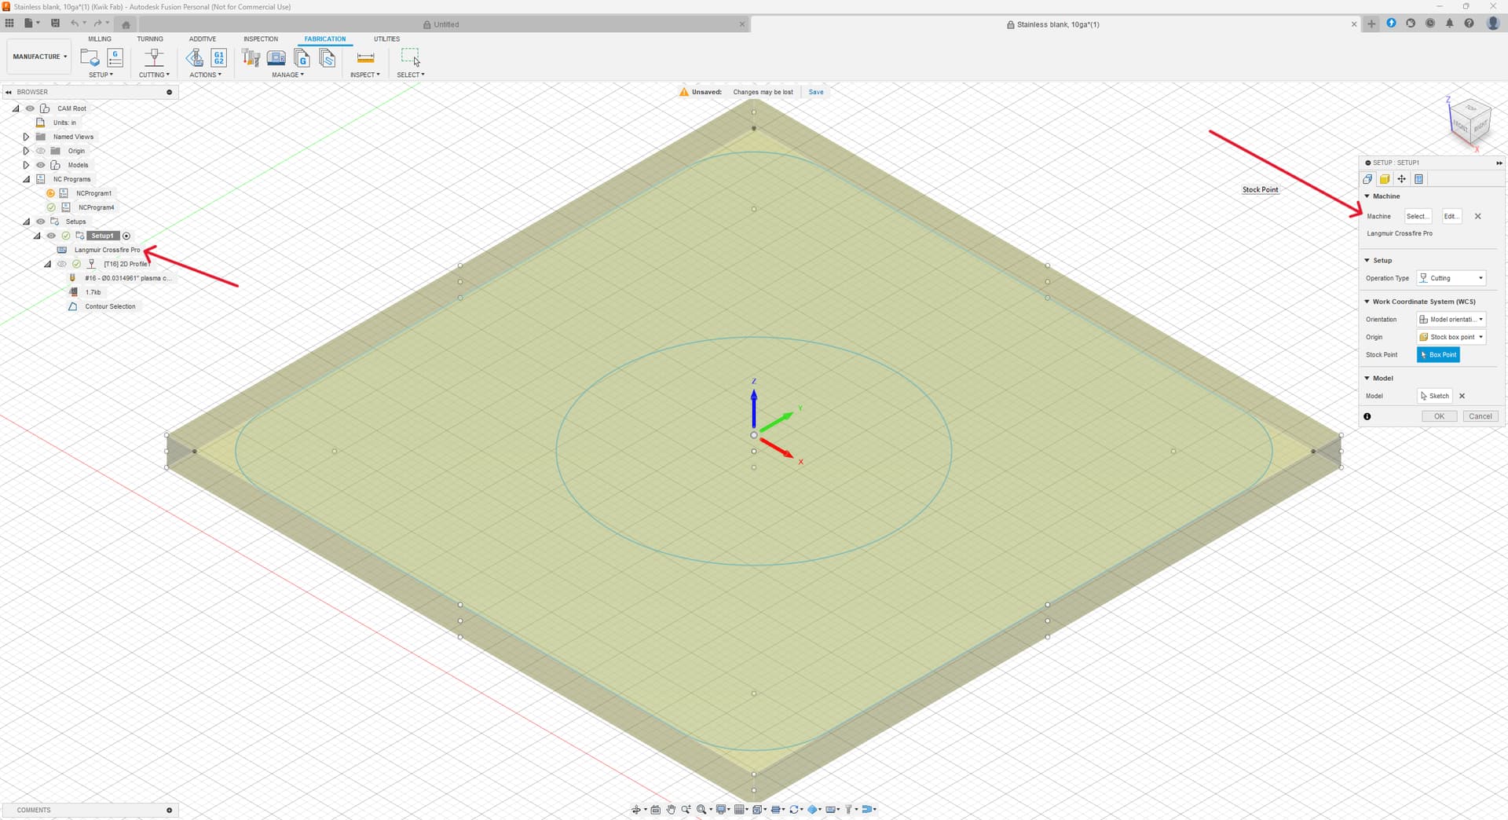Click the Pan hand tool in navigation bar
The image size is (1508, 820).
point(671,809)
